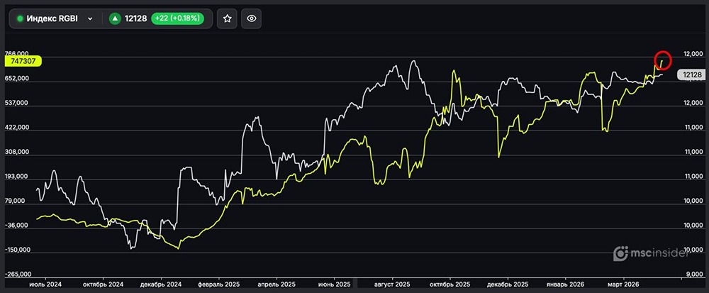Click the декабрь 2024 date label
The height and width of the screenshot is (293, 709).
(x=162, y=284)
